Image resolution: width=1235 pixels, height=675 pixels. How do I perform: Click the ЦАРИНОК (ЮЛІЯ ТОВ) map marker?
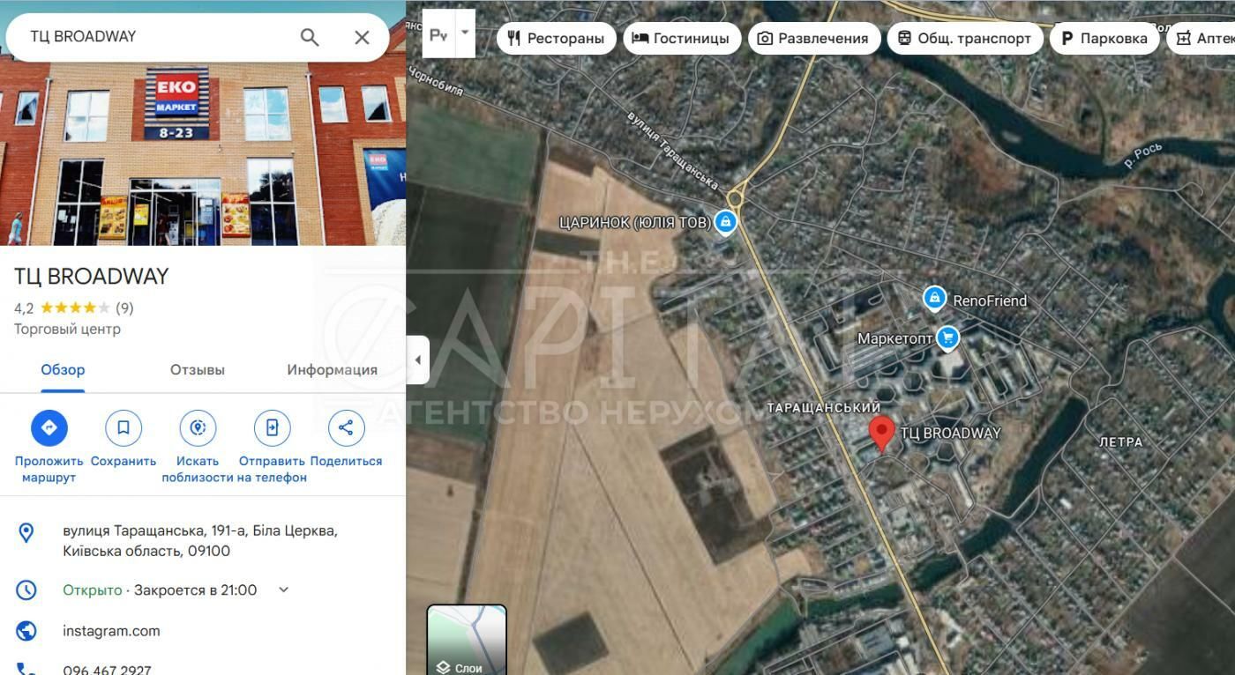(724, 222)
